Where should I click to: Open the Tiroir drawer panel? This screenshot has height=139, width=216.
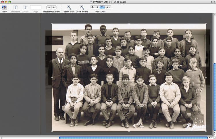tap(4, 7)
